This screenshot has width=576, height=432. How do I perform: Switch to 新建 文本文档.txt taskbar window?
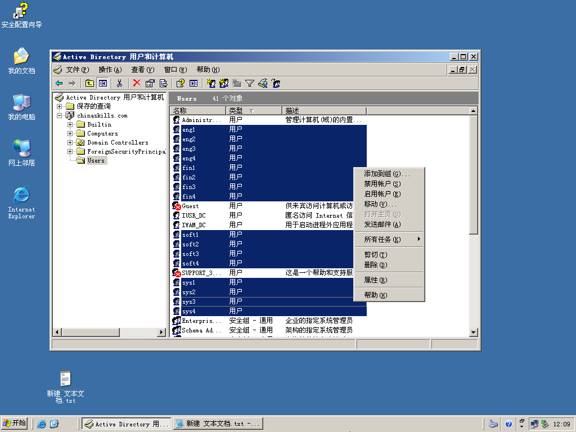[x=218, y=424]
